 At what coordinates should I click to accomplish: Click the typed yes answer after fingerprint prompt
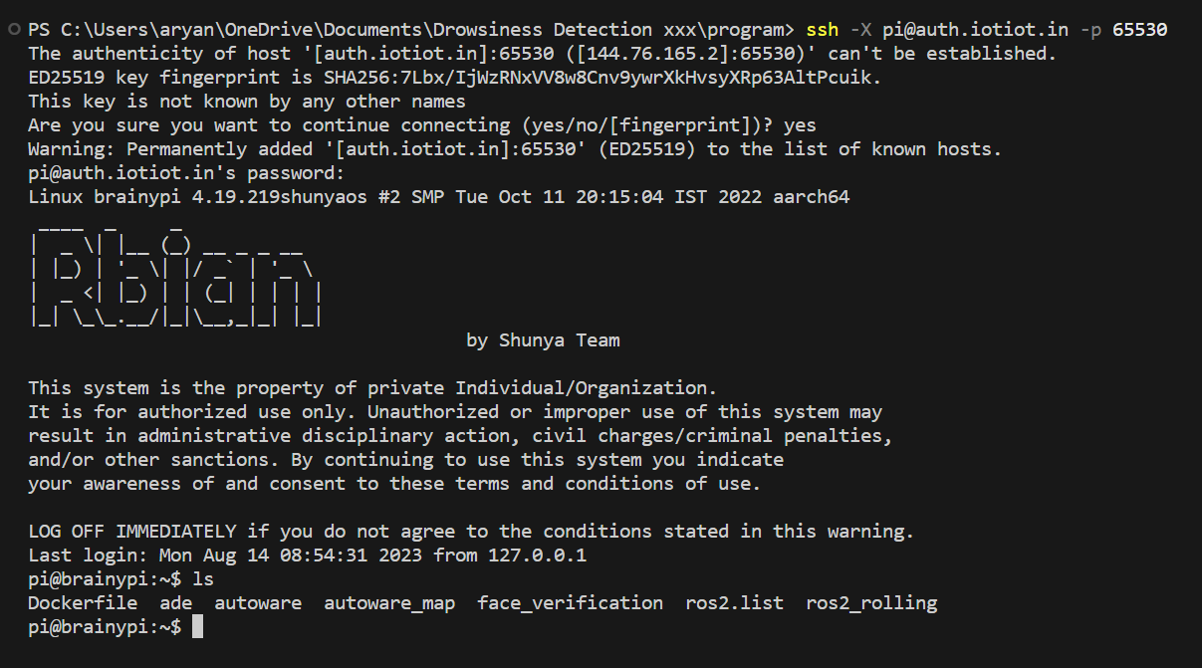[x=800, y=125]
